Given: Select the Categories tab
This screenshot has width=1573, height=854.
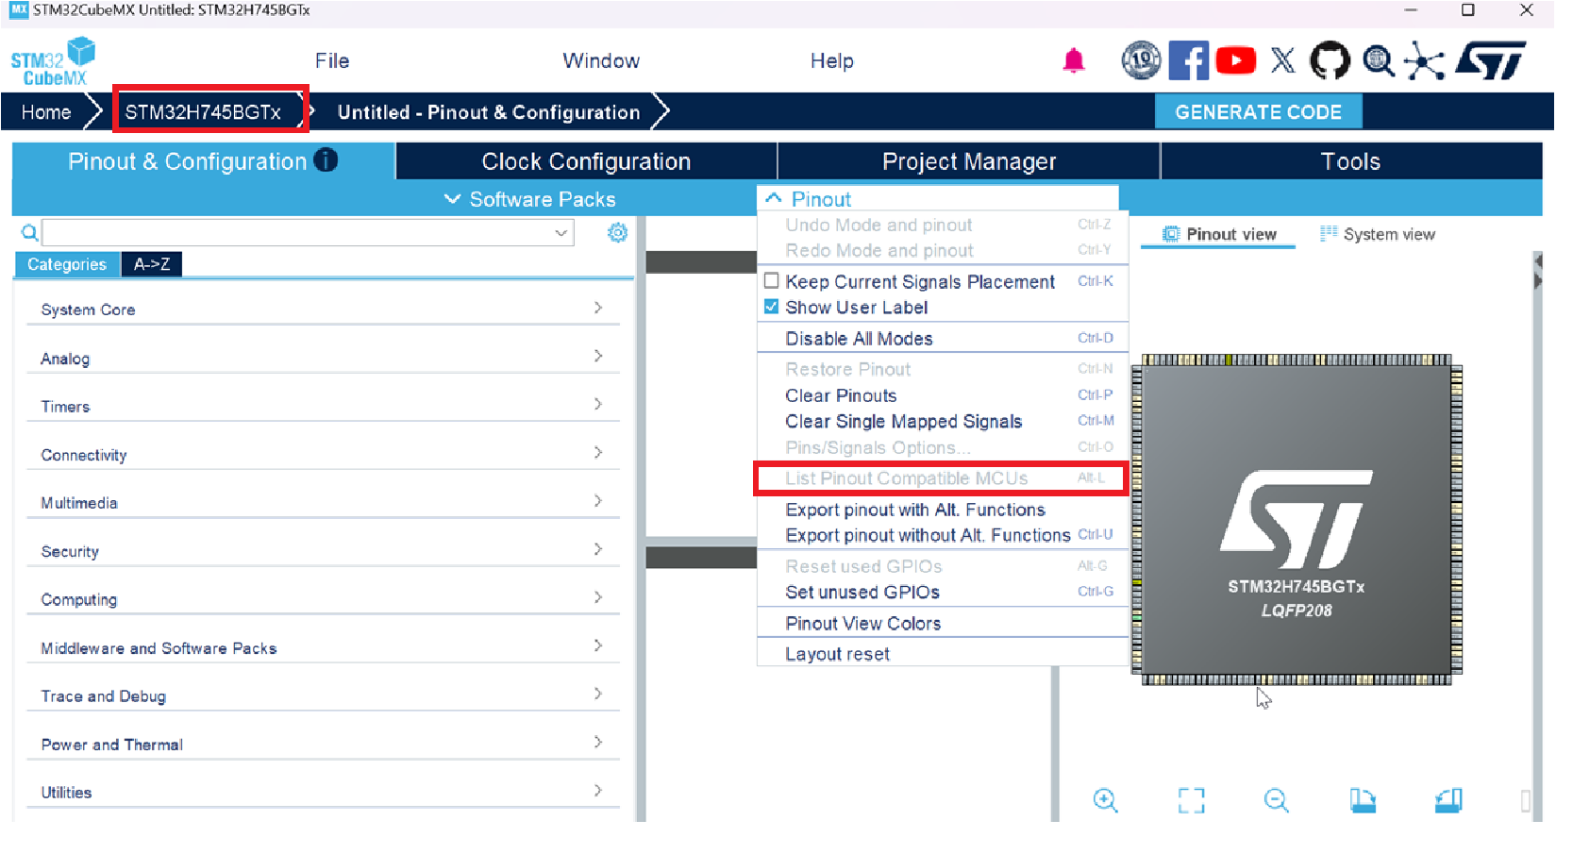Looking at the screenshot, I should [67, 264].
